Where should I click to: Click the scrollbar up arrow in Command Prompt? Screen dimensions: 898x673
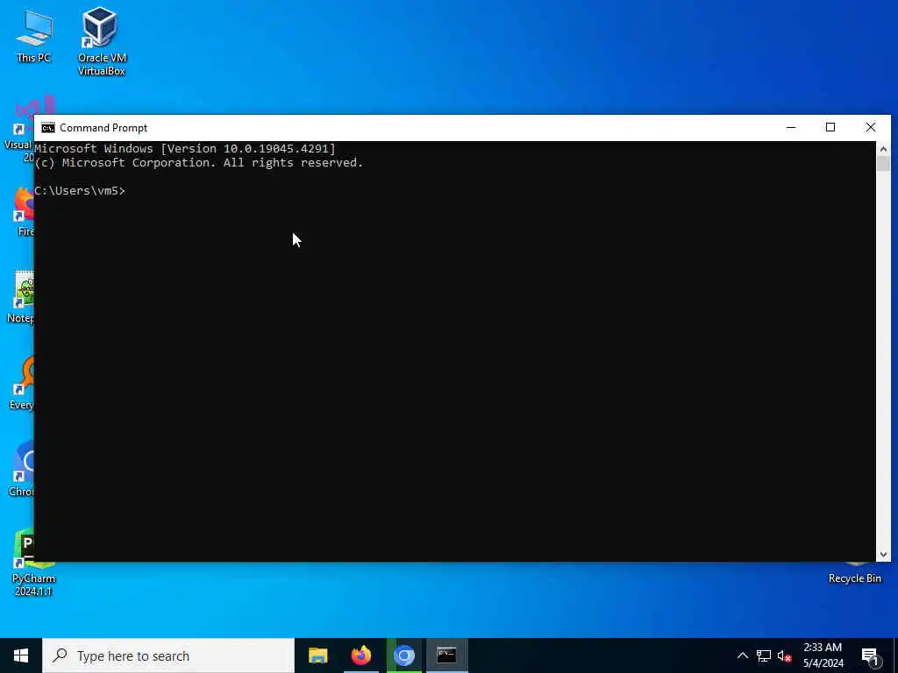coord(883,149)
